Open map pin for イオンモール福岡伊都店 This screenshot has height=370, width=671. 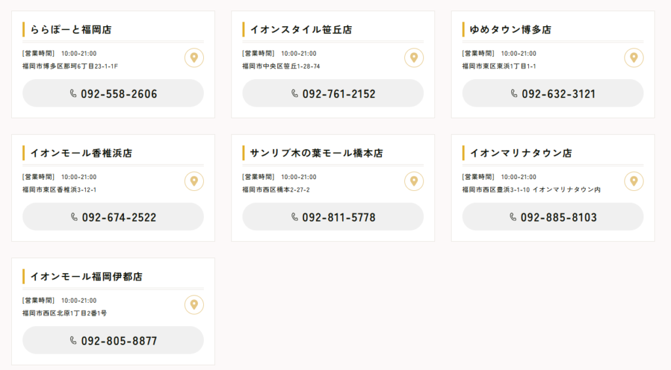(x=194, y=305)
